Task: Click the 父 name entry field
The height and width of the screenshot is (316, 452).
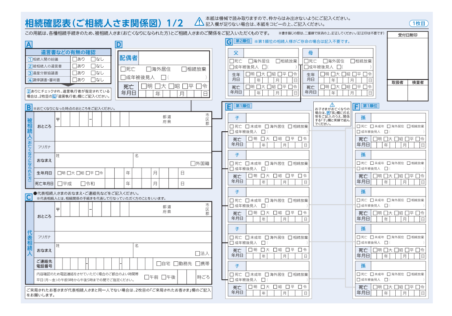Action: (x=271, y=53)
